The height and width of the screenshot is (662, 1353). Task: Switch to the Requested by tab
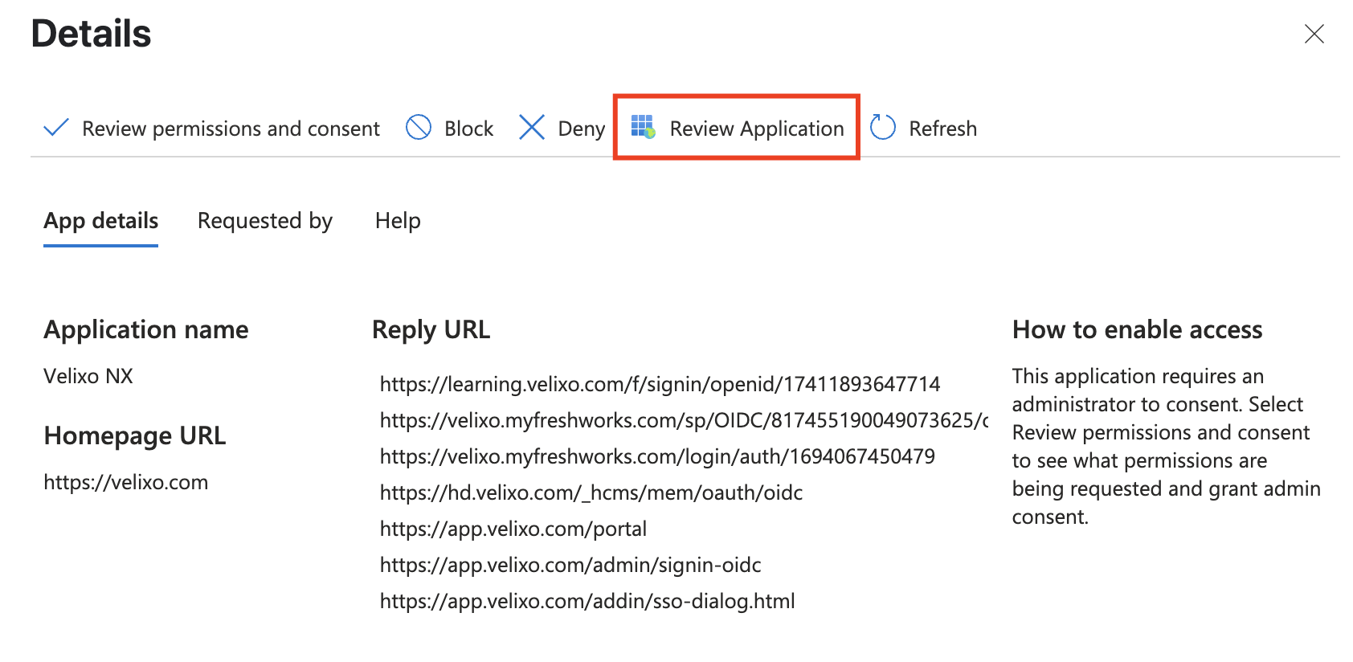tap(265, 221)
